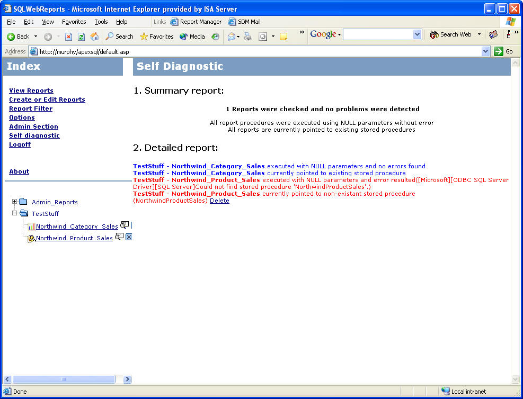Viewport: 523px width, 399px height.
Task: Open the Mail button dropdown arrow
Action: click(238, 37)
